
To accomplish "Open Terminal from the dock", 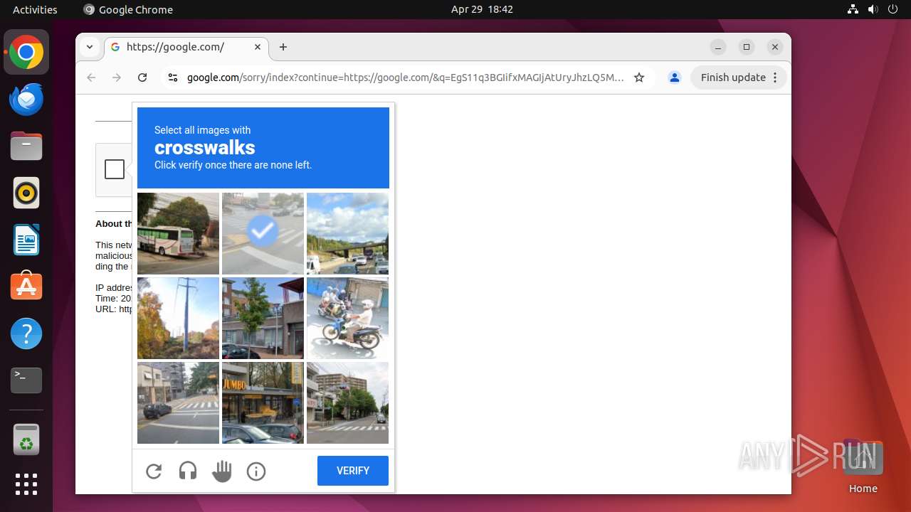I will click(26, 380).
